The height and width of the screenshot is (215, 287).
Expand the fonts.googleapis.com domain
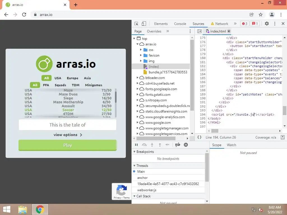[137, 89]
